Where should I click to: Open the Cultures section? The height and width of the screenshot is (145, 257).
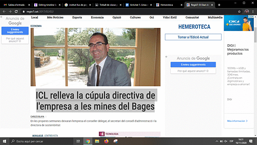(x=135, y=17)
